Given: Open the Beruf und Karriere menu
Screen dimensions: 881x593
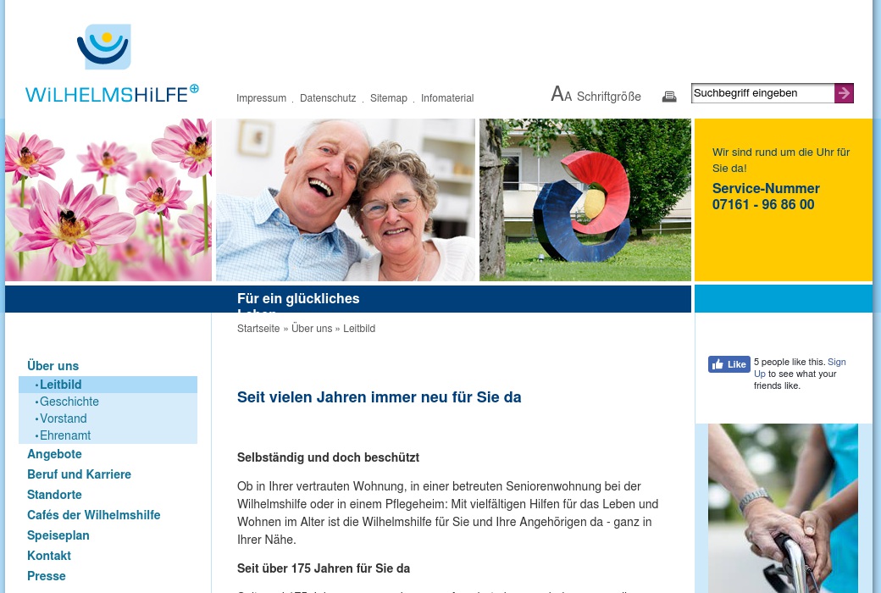Looking at the screenshot, I should coord(79,474).
